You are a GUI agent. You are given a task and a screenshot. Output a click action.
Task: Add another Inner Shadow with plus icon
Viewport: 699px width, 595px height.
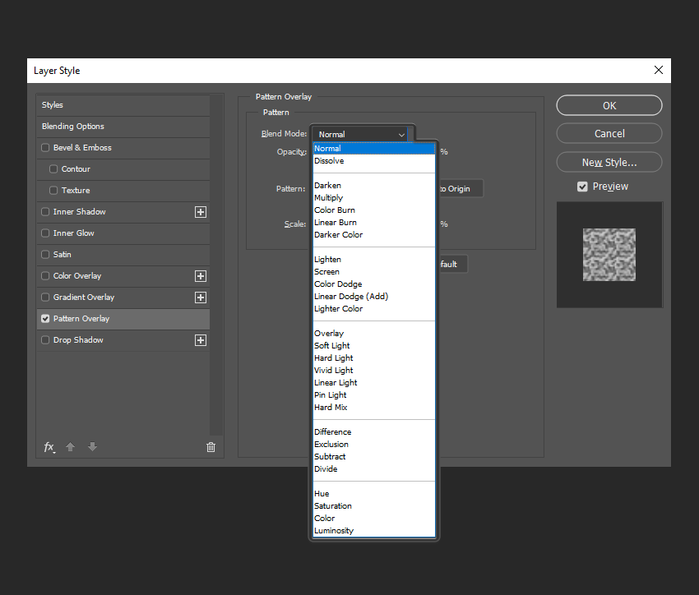pyautogui.click(x=201, y=212)
